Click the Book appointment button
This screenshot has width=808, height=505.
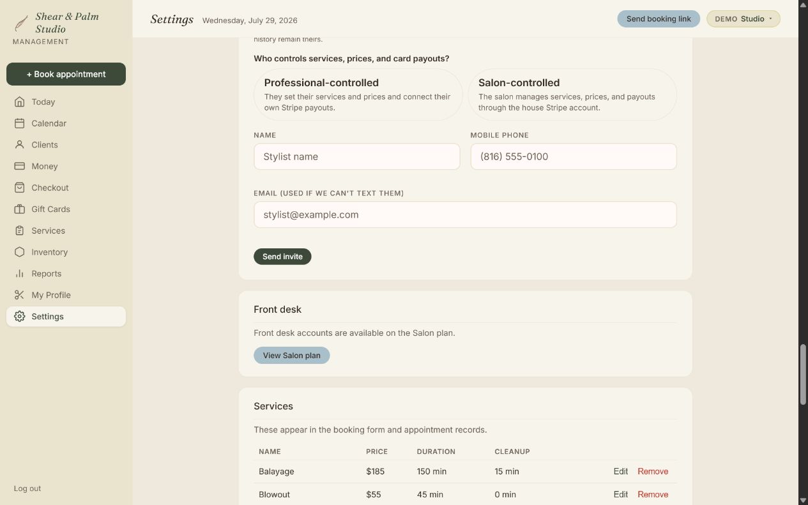pos(66,74)
